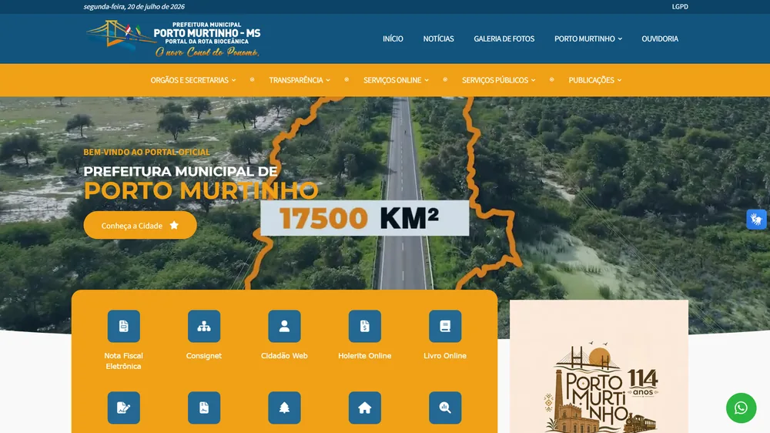
Task: Open the Holerite Online icon
Action: tap(365, 326)
